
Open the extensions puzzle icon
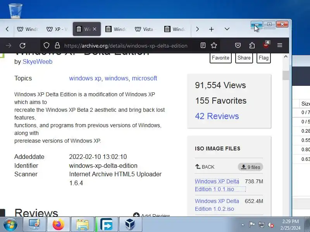tap(252, 46)
